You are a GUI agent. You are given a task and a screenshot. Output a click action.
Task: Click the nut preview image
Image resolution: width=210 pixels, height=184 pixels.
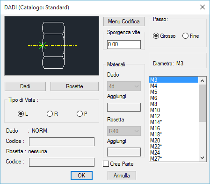point(51,46)
